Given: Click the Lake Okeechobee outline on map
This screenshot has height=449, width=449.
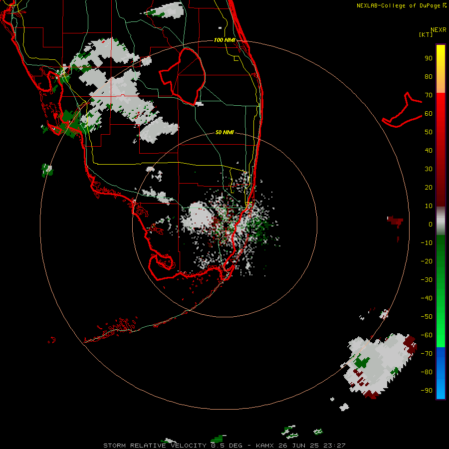Looking at the screenshot, I should tap(183, 76).
